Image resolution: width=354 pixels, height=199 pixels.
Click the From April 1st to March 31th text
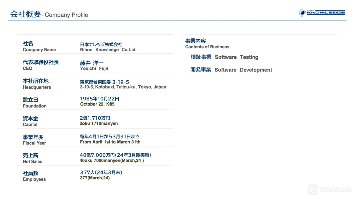(110, 142)
